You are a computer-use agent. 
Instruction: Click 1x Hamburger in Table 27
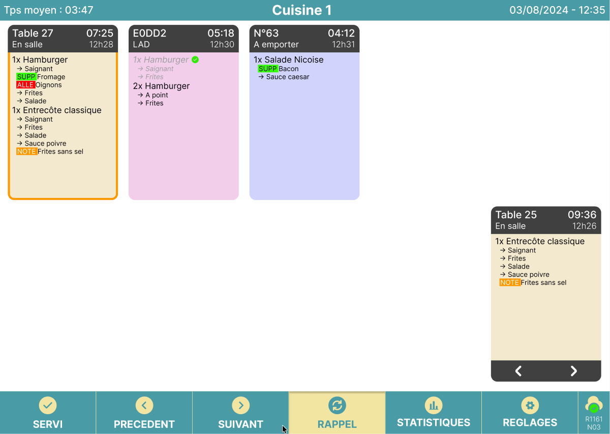tap(40, 60)
